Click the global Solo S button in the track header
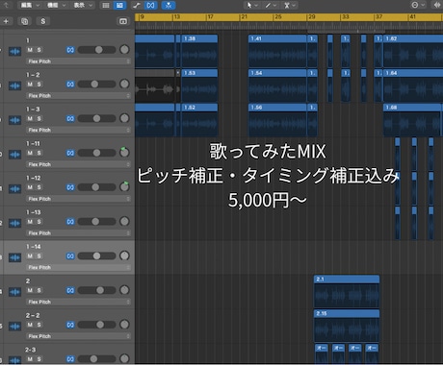The image size is (443, 365). point(43,21)
